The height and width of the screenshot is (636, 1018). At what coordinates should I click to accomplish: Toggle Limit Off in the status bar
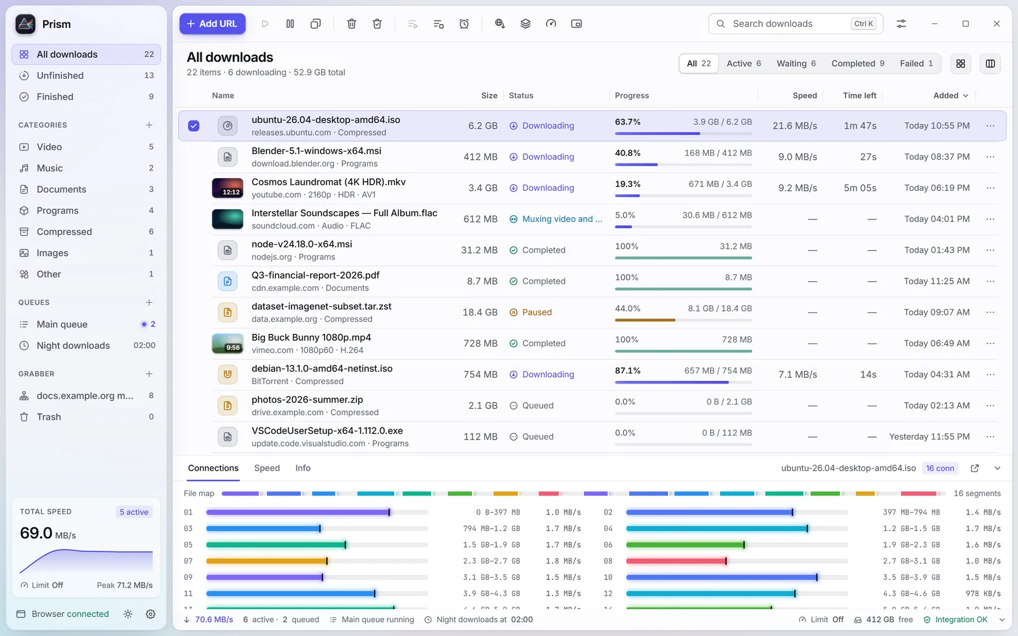[x=821, y=619]
